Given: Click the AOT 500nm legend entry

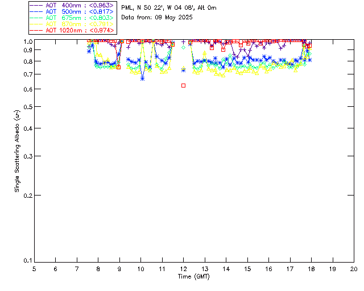Looking at the screenshot, I should pyautogui.click(x=72, y=11).
